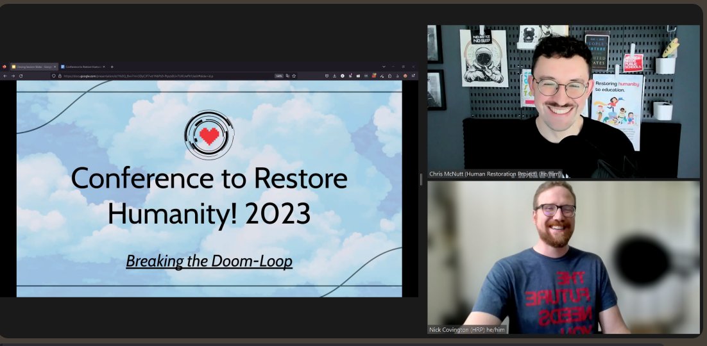
Task: Switch to the Closing Session Slides tab
Action: [34, 67]
